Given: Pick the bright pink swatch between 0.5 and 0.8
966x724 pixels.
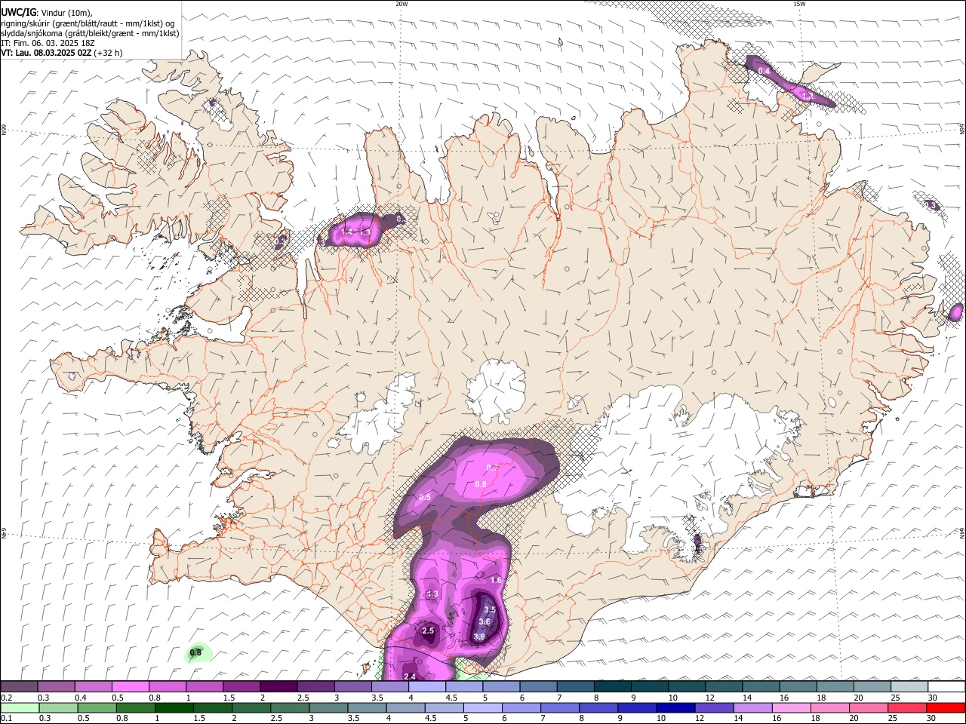Looking at the screenshot, I should click(x=130, y=686).
